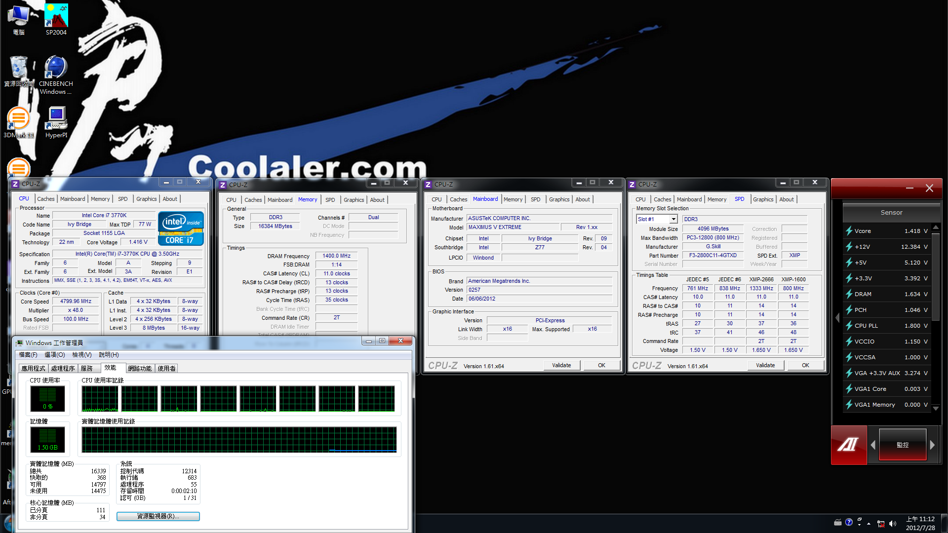
Task: Click the AI Suite left navigation arrow
Action: coord(873,445)
